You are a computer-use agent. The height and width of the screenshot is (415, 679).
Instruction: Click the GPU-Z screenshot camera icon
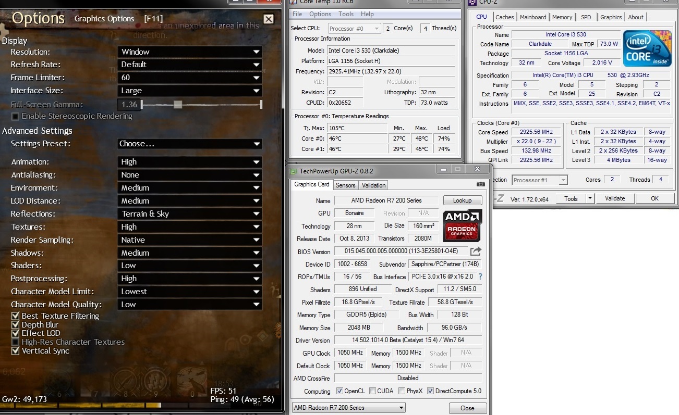coord(480,184)
